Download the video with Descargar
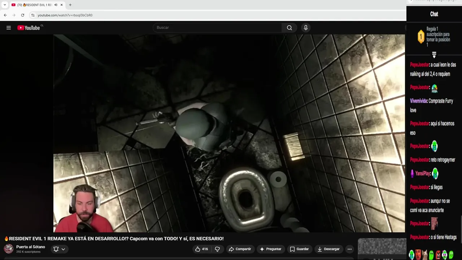The image size is (462, 260). click(x=328, y=249)
